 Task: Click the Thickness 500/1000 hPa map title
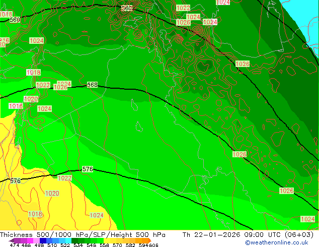[83, 235]
